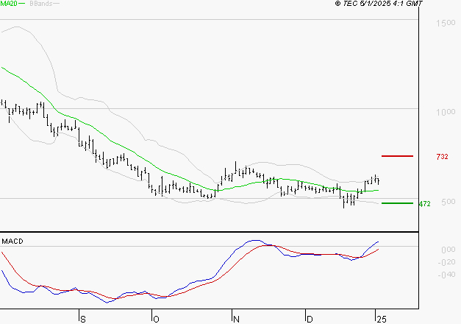Screen dimensions: 461x324
Task: Click the S month marker on time axis
Action: (83, 320)
